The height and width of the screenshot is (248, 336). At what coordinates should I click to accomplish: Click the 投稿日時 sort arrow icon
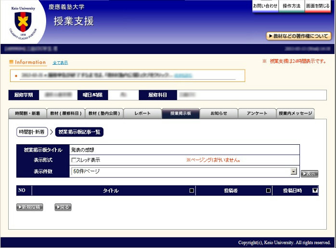pyautogui.click(x=315, y=191)
